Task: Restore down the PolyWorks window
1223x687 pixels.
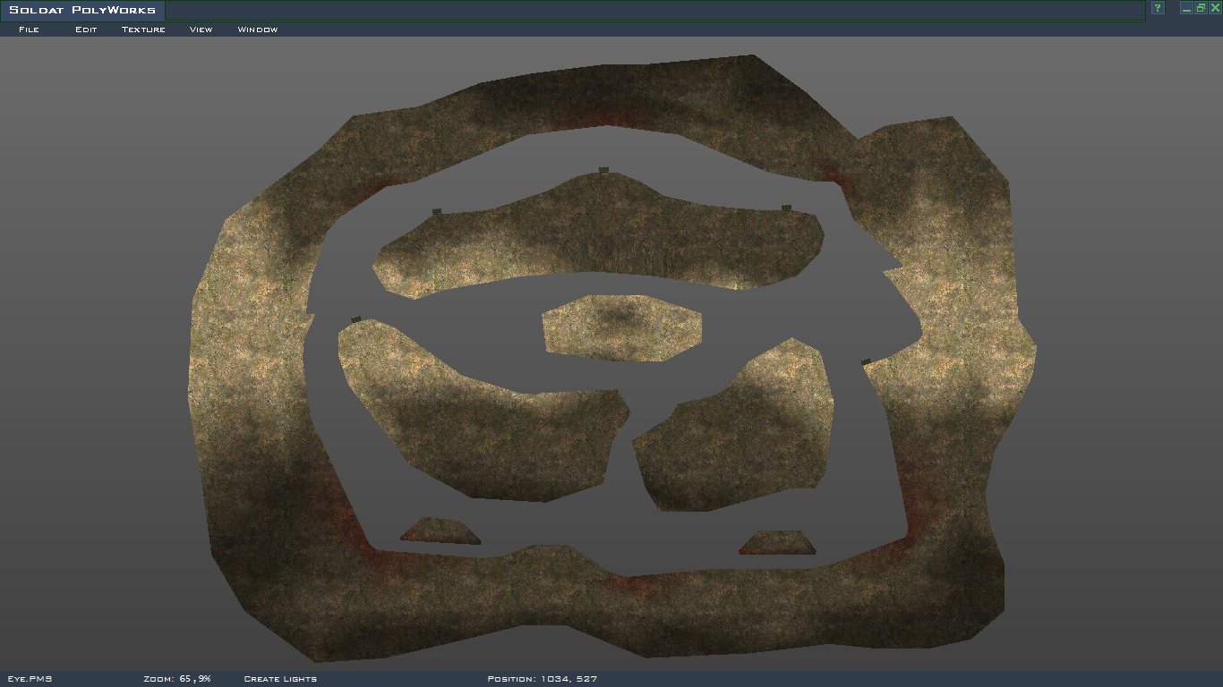Action: point(1201,8)
